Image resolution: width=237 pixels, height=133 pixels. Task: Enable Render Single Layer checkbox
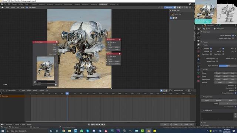(233, 38)
